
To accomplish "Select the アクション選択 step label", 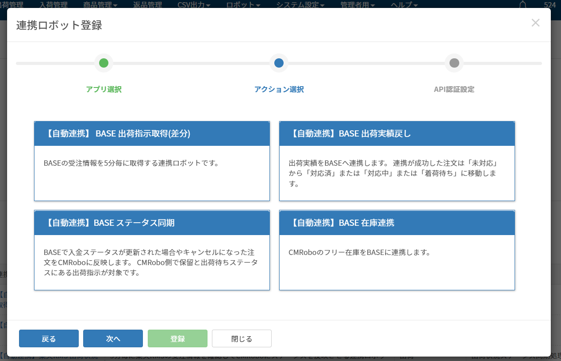I will 279,89.
